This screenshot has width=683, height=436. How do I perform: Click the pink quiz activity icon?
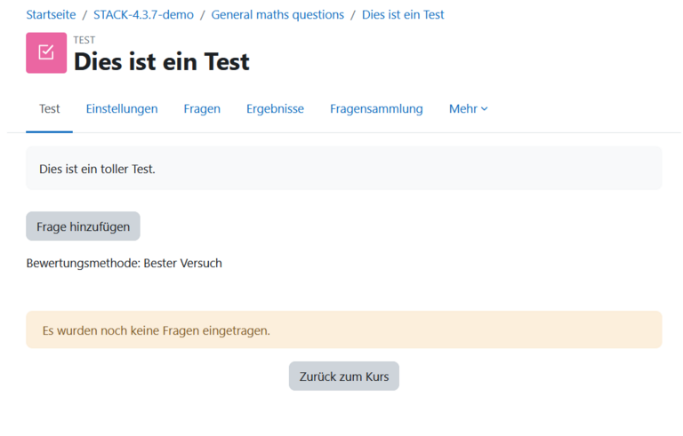pyautogui.click(x=46, y=52)
